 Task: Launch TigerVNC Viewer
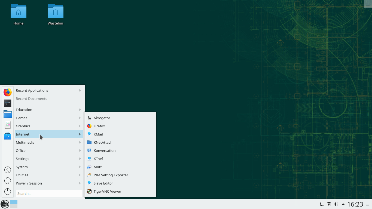107,191
